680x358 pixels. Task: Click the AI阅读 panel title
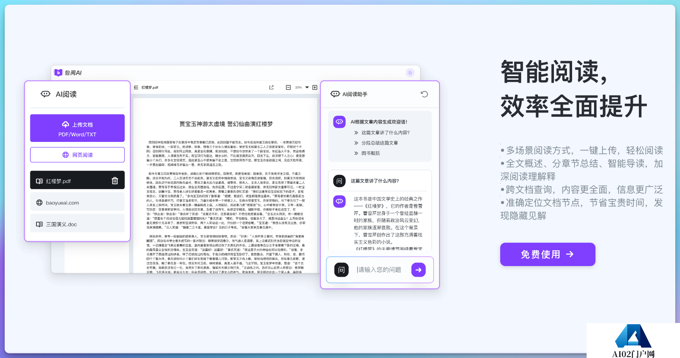click(x=66, y=94)
